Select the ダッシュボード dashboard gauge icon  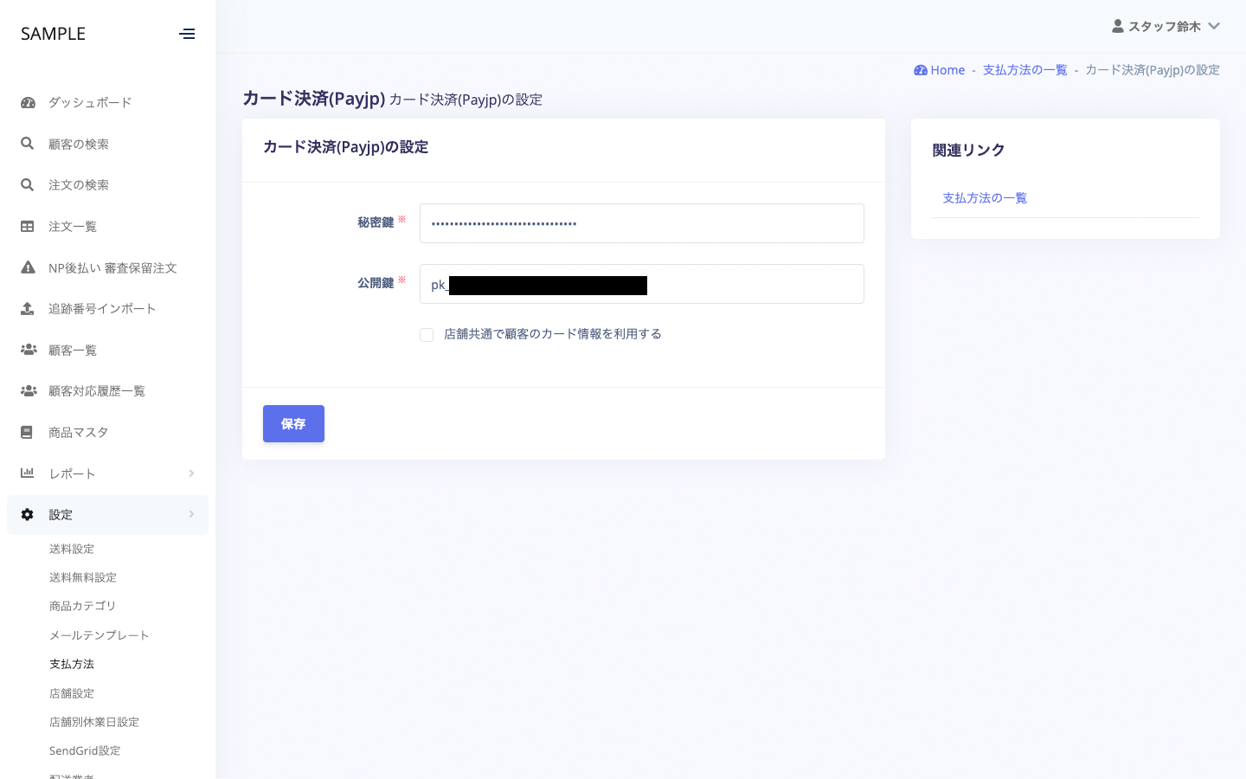pyautogui.click(x=27, y=102)
